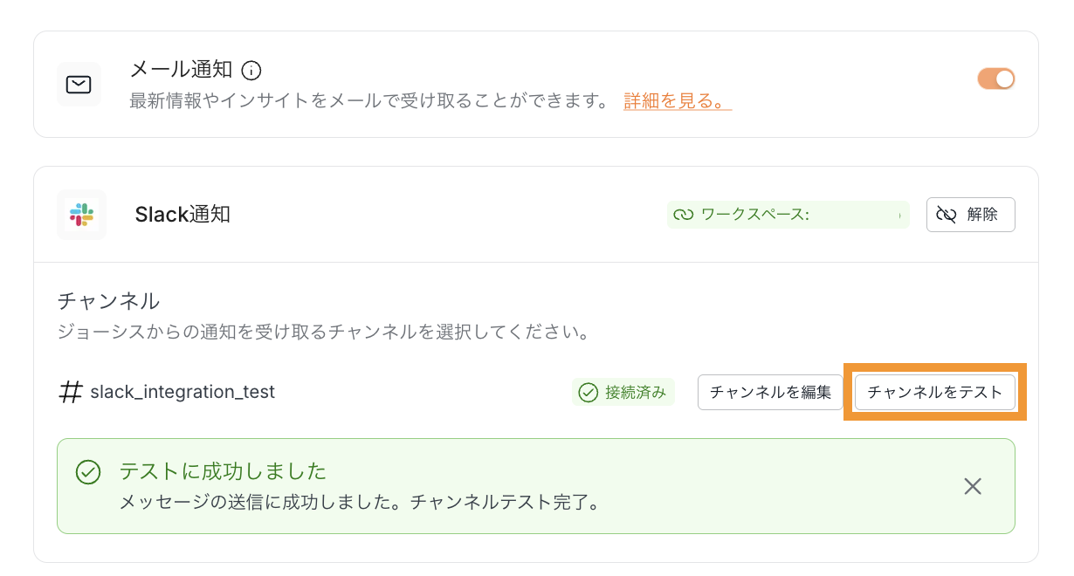Click the envelope icon for mail notifications

click(79, 84)
